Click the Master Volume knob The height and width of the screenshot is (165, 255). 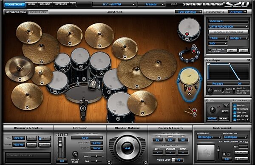pyautogui.click(x=127, y=148)
